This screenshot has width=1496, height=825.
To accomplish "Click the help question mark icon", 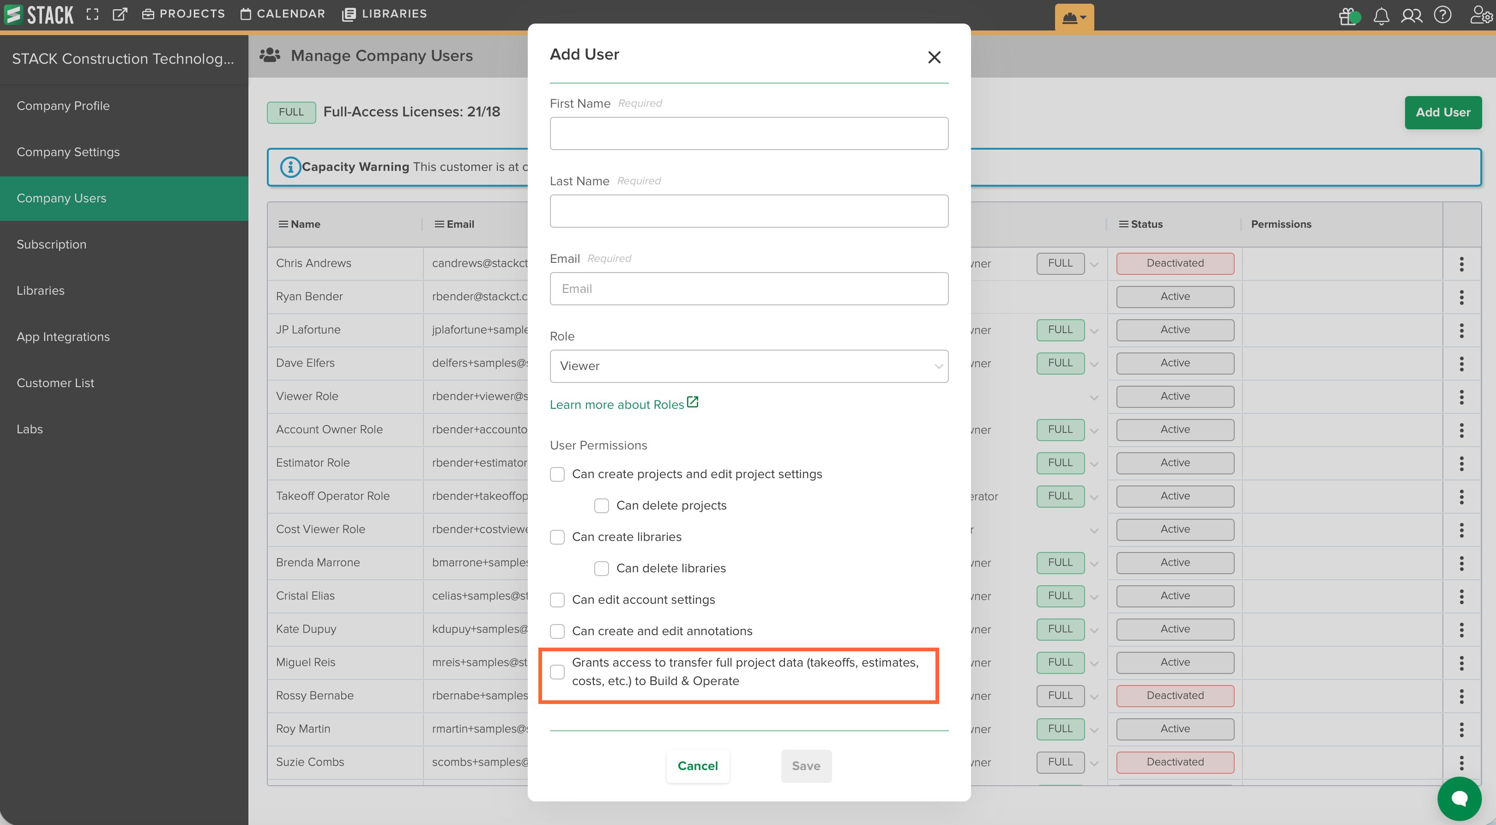I will coord(1442,14).
